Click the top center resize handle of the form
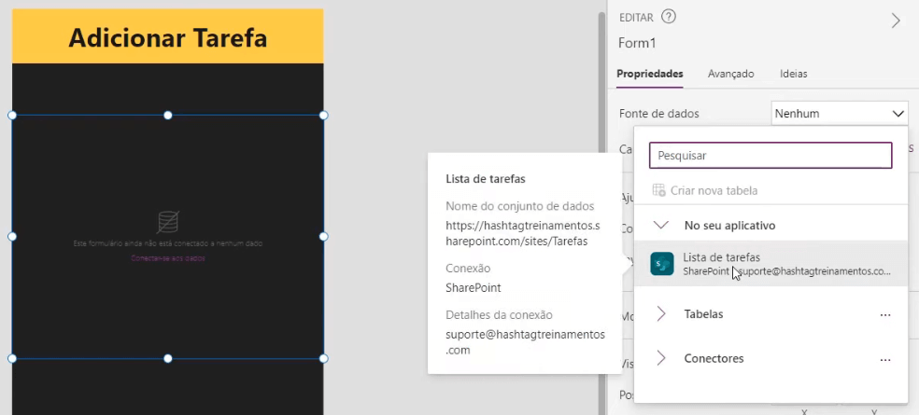Viewport: 919px width, 415px height. click(x=167, y=116)
